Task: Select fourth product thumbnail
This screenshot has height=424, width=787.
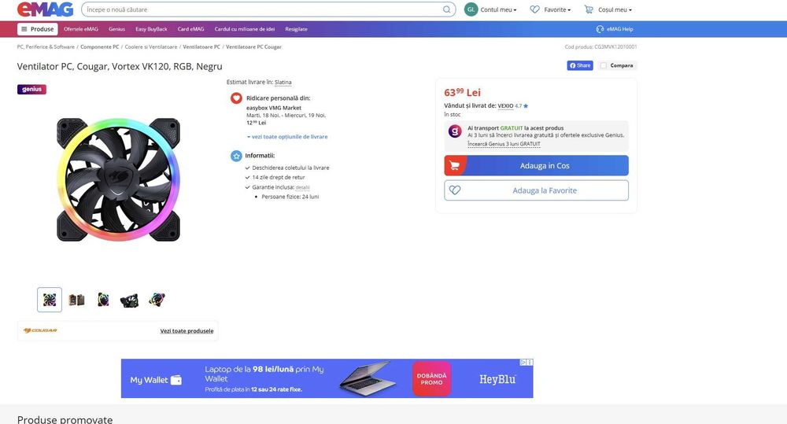Action: (x=130, y=300)
